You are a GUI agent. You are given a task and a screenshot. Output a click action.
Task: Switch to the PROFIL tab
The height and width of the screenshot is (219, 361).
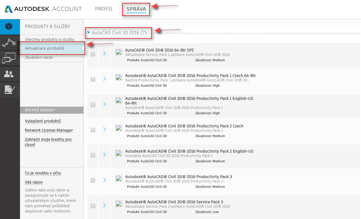[x=104, y=9]
